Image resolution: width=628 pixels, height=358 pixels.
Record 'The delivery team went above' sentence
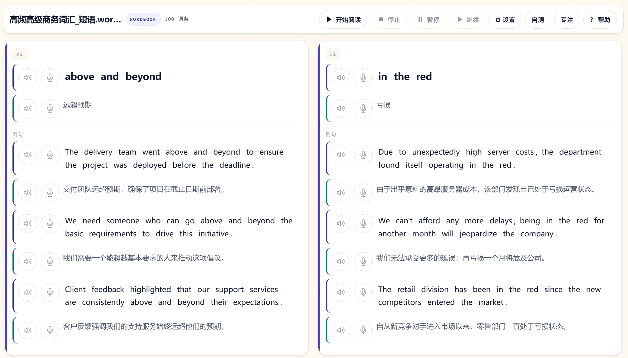[x=50, y=155]
